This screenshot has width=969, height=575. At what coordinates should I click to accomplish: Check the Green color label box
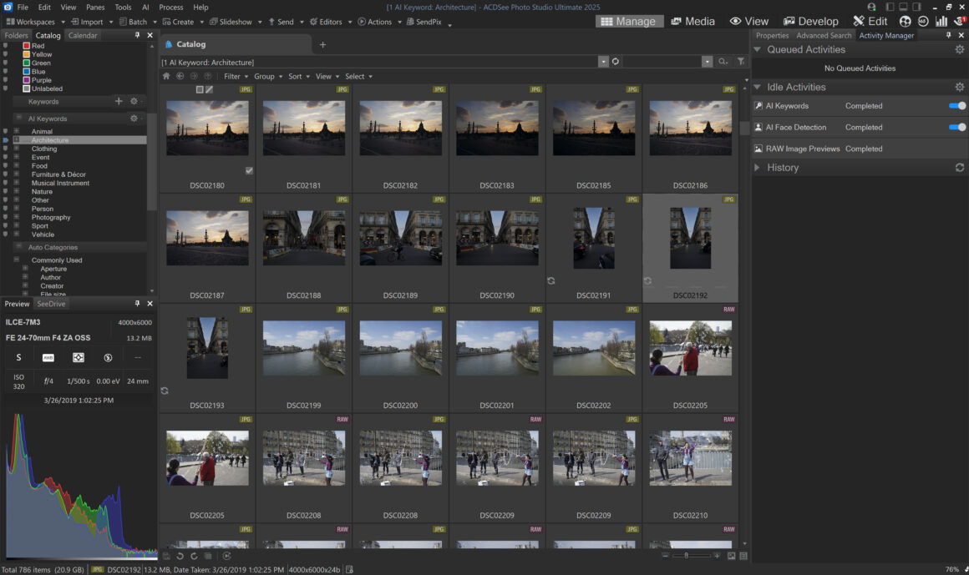pyautogui.click(x=27, y=63)
